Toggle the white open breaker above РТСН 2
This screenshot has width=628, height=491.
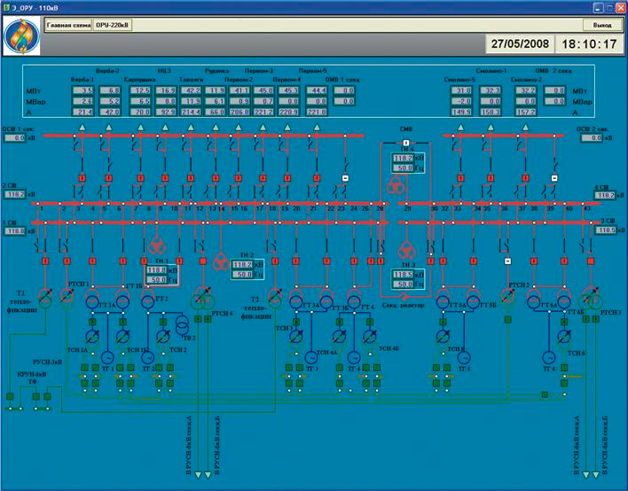pyautogui.click(x=507, y=261)
